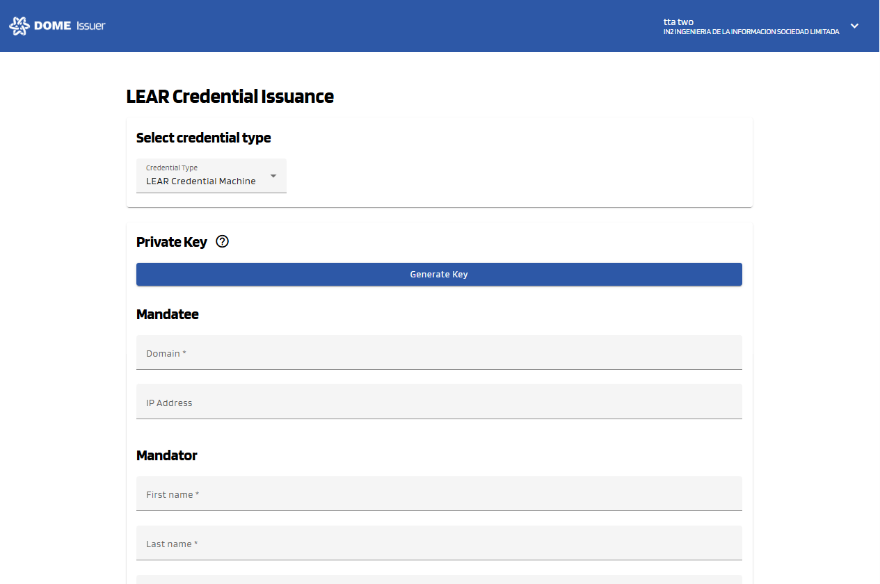Click the Mandator section heading
Screen dimensions: 880x584
(x=166, y=455)
